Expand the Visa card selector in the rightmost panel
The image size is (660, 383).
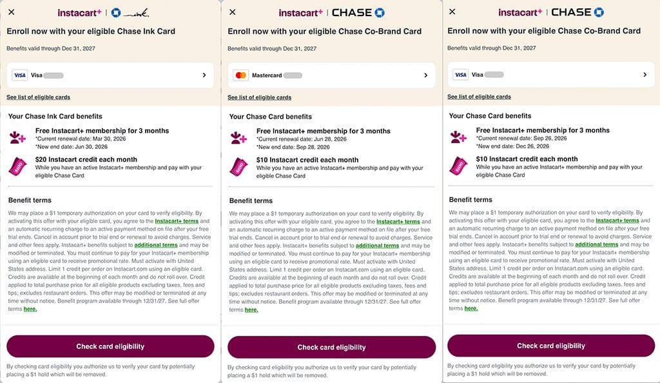click(645, 75)
